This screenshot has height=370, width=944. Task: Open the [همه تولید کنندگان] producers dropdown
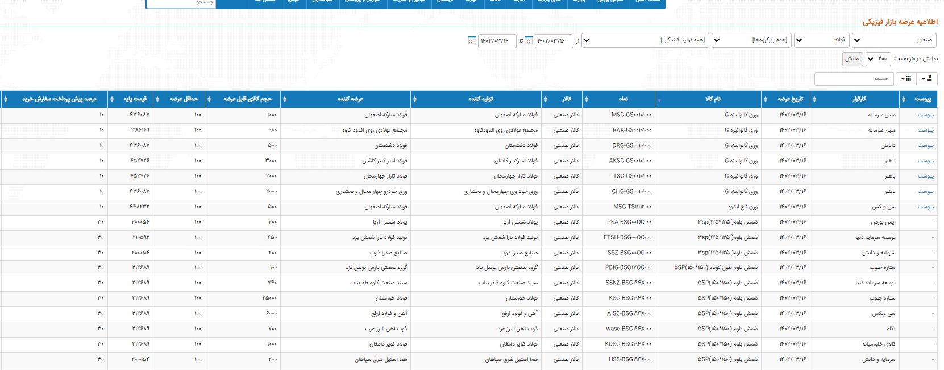(645, 40)
